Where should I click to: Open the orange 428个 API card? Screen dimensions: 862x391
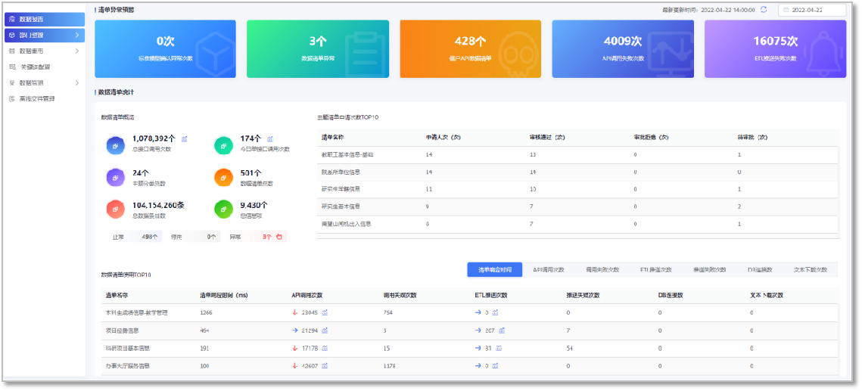[471, 49]
